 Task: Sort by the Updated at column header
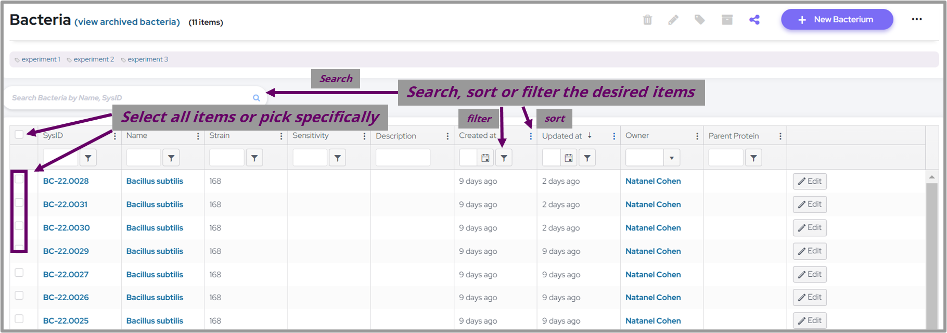(562, 136)
